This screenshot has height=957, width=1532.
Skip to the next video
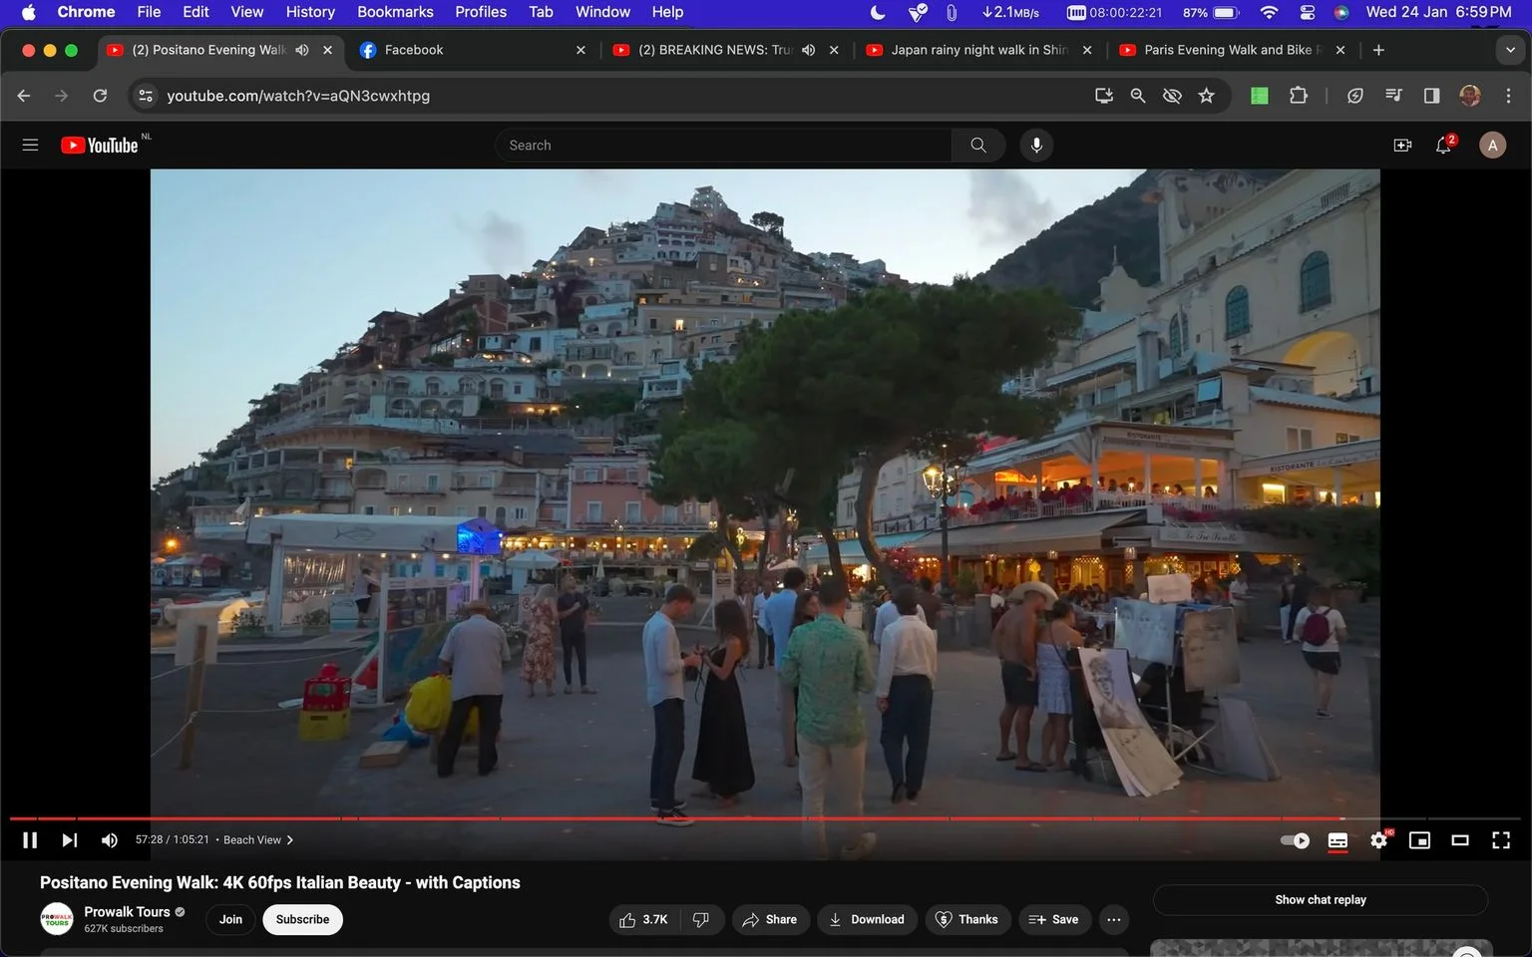click(69, 840)
